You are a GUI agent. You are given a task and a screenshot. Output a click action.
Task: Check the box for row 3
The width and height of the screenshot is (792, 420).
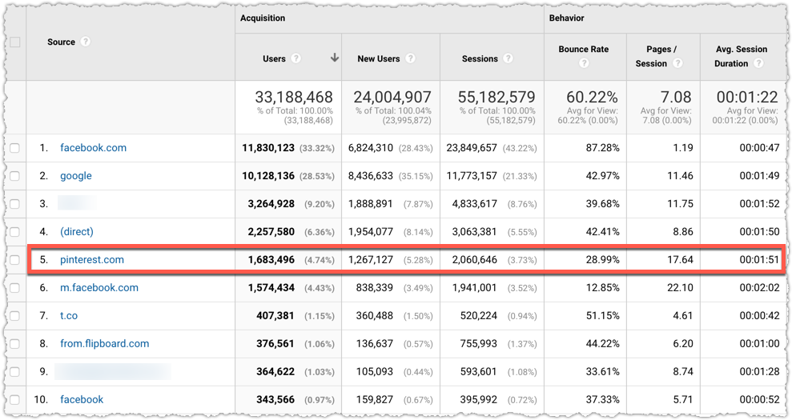pos(14,204)
